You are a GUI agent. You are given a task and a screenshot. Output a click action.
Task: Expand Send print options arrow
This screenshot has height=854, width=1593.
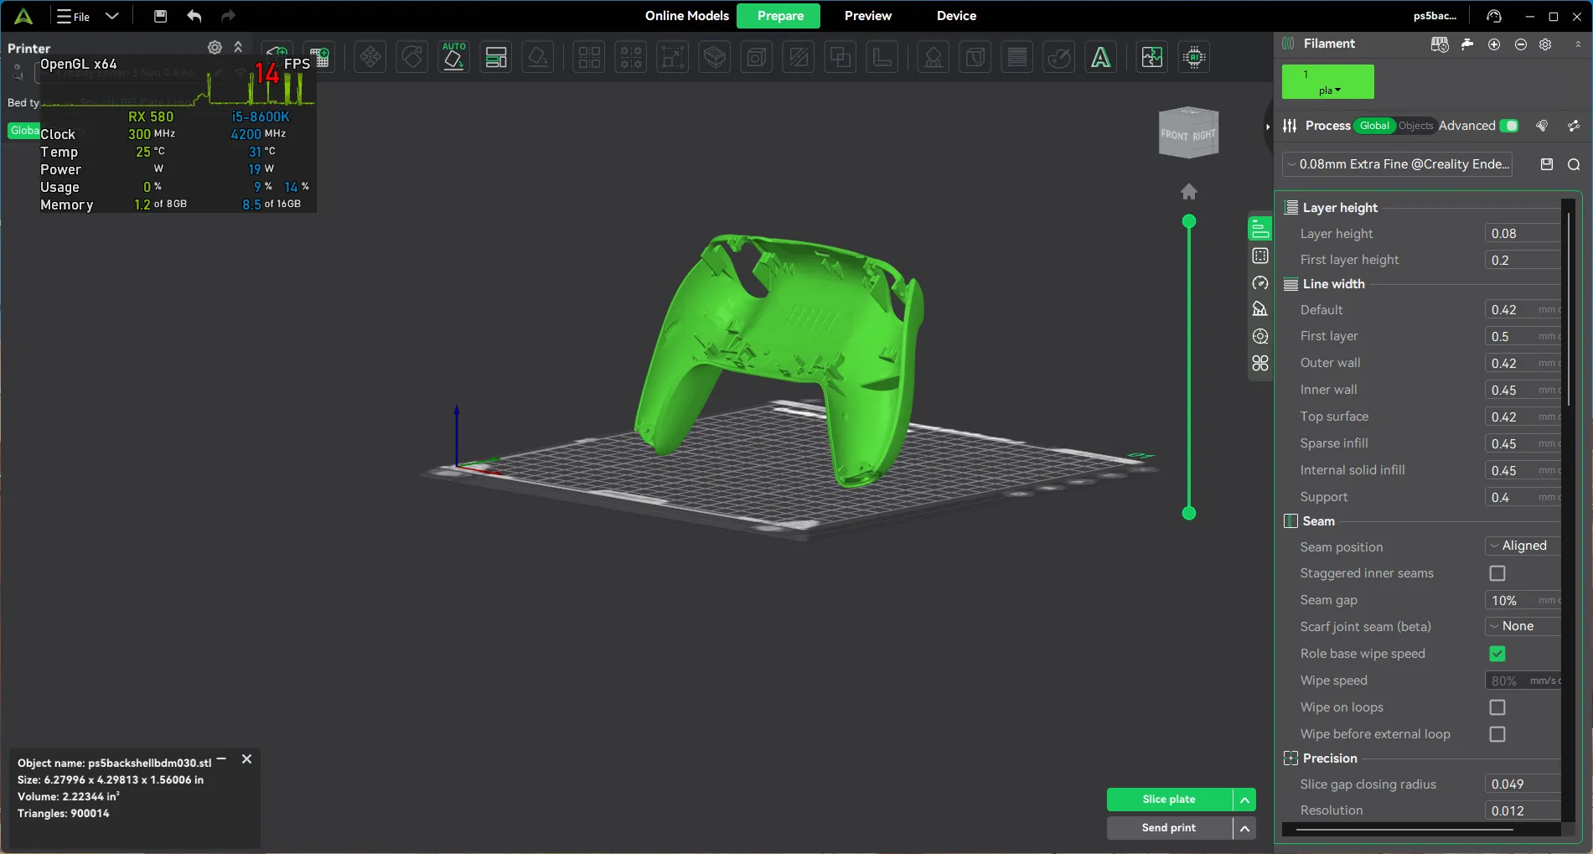coord(1245,828)
